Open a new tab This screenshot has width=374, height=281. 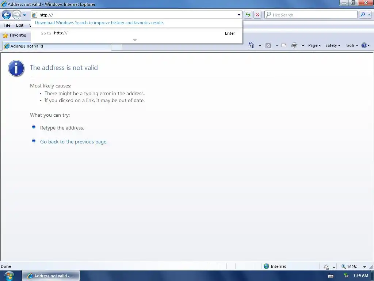(117, 47)
